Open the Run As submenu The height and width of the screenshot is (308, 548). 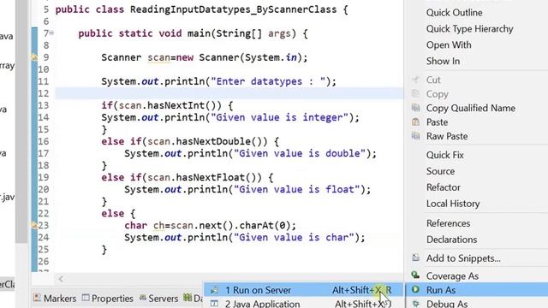click(x=441, y=290)
